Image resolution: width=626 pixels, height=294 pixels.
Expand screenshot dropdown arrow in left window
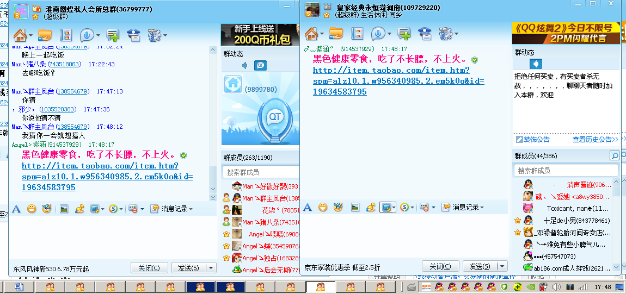[102, 209]
